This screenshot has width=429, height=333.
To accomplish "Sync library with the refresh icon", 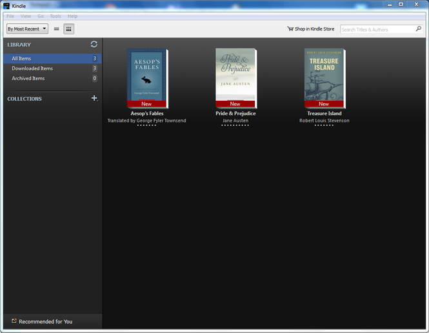I will click(94, 45).
